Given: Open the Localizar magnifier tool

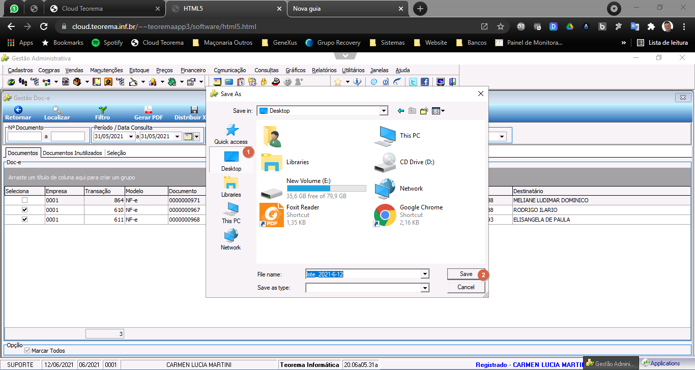Looking at the screenshot, I should click(x=57, y=110).
